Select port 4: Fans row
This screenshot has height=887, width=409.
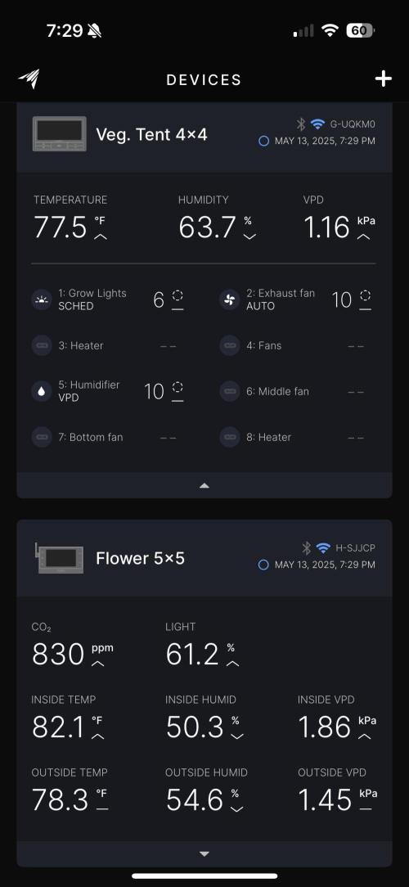[x=297, y=345]
